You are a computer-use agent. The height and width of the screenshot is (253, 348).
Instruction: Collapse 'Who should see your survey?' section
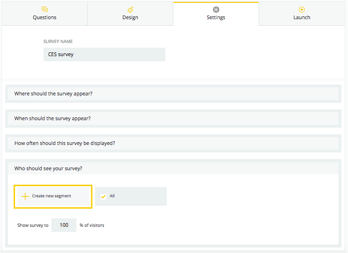[x=173, y=168]
